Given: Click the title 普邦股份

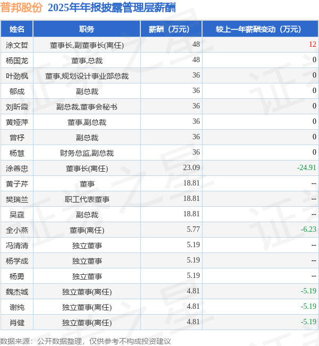Looking at the screenshot, I should click(21, 7).
